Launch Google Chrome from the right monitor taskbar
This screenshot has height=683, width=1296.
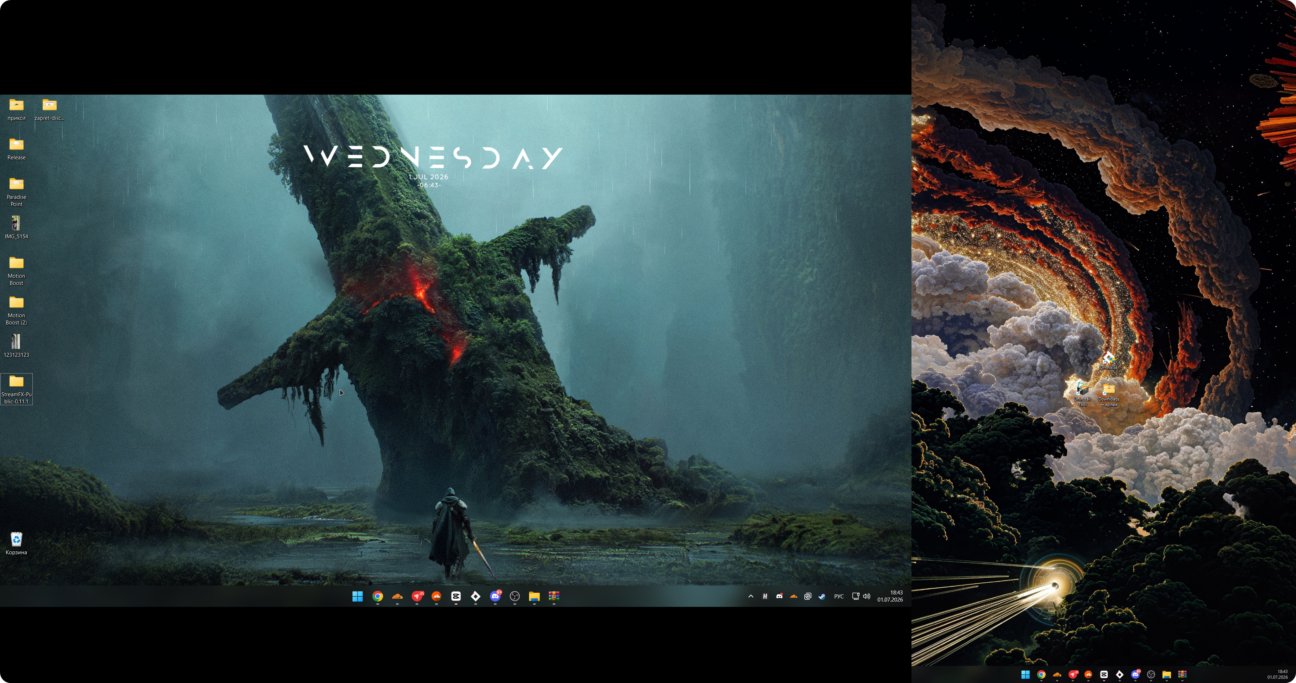coord(1041,674)
